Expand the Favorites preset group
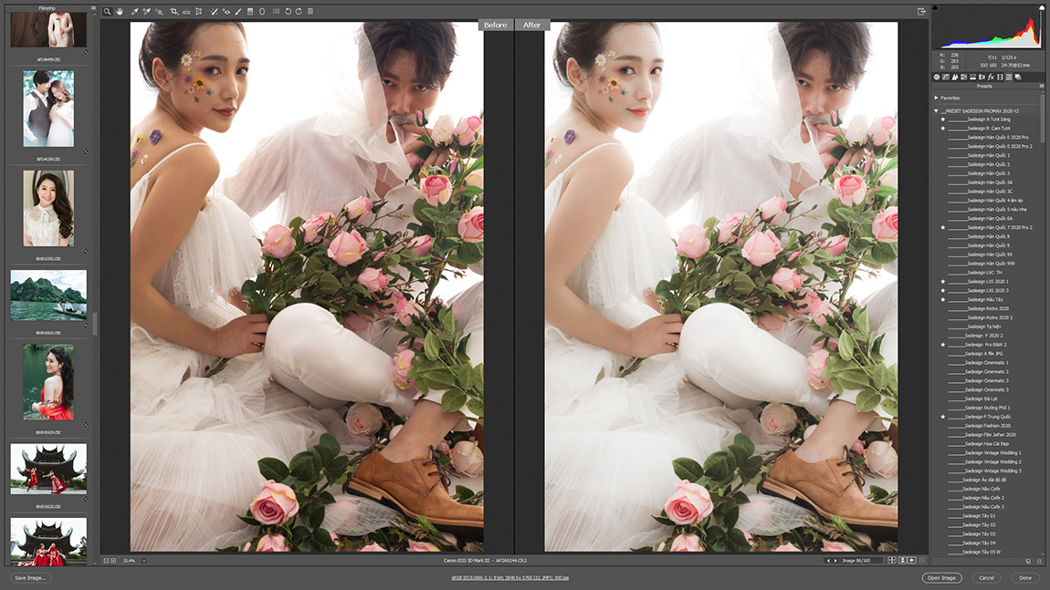1050x590 pixels. 936,98
